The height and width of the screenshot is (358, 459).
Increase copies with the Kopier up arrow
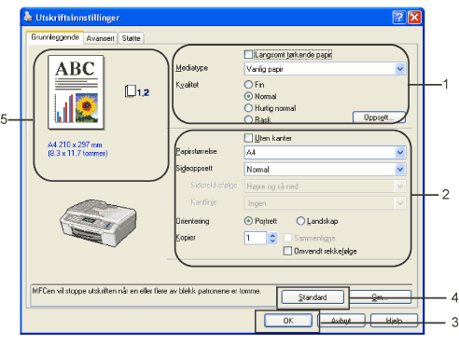click(272, 235)
